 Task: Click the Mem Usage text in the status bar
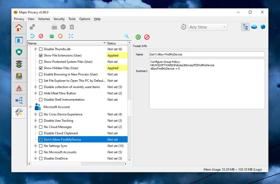pyautogui.click(x=233, y=170)
